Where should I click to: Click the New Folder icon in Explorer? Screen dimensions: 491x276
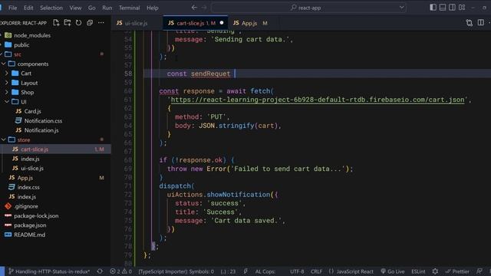point(68,23)
